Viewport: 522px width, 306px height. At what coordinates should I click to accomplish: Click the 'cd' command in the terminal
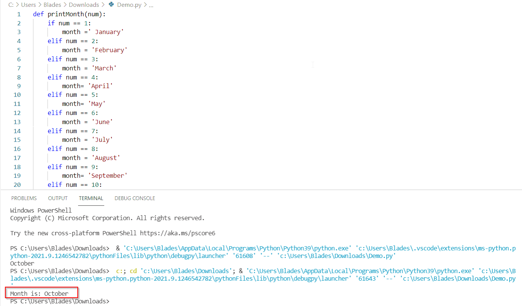click(133, 271)
